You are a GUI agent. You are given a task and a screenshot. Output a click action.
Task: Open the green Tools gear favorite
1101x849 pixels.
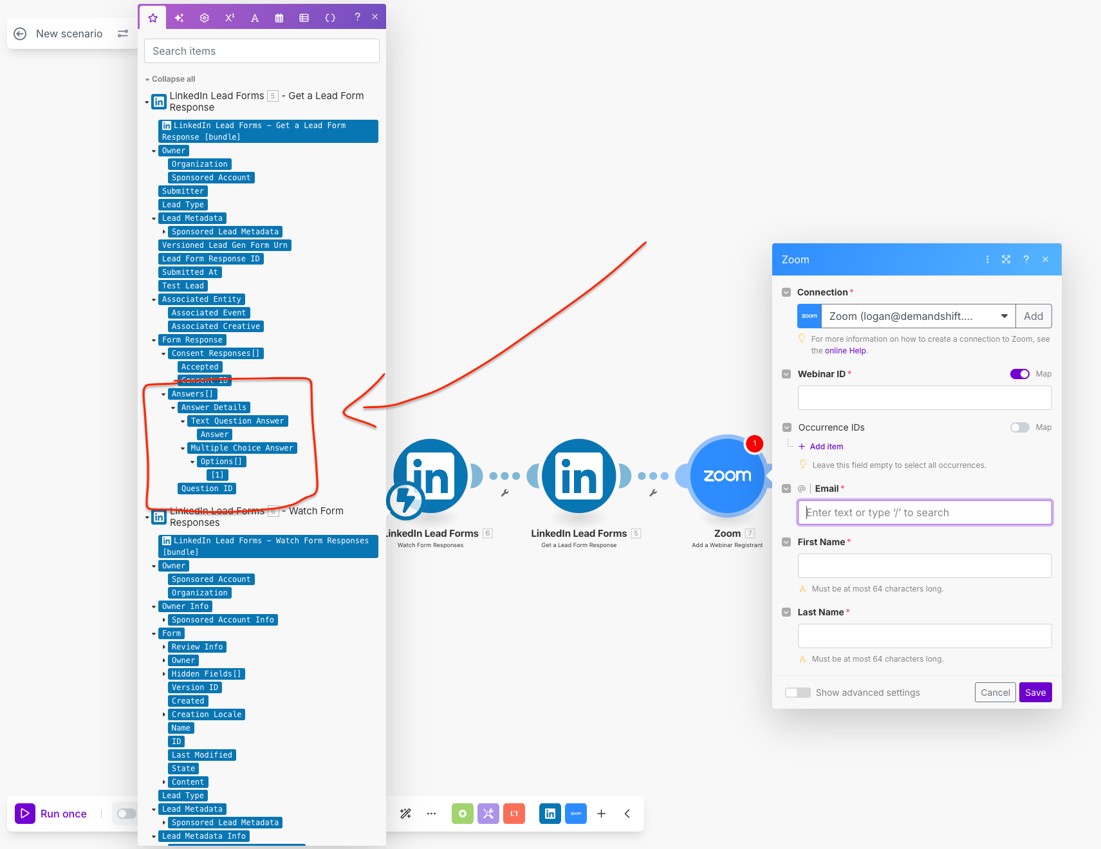click(x=462, y=814)
